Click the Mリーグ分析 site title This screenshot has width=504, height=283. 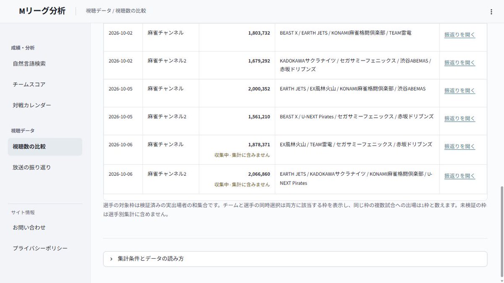(42, 11)
